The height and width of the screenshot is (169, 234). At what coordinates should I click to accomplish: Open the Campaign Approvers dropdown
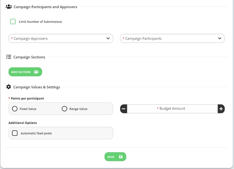(x=61, y=39)
